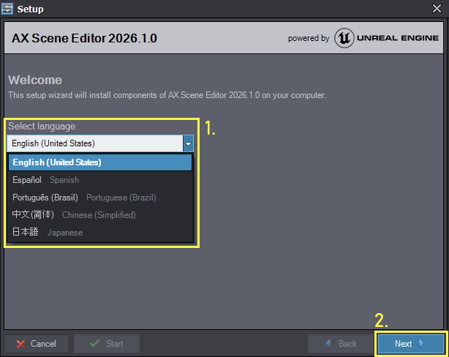Click the Back button
This screenshot has width=449, height=357.
pos(342,344)
